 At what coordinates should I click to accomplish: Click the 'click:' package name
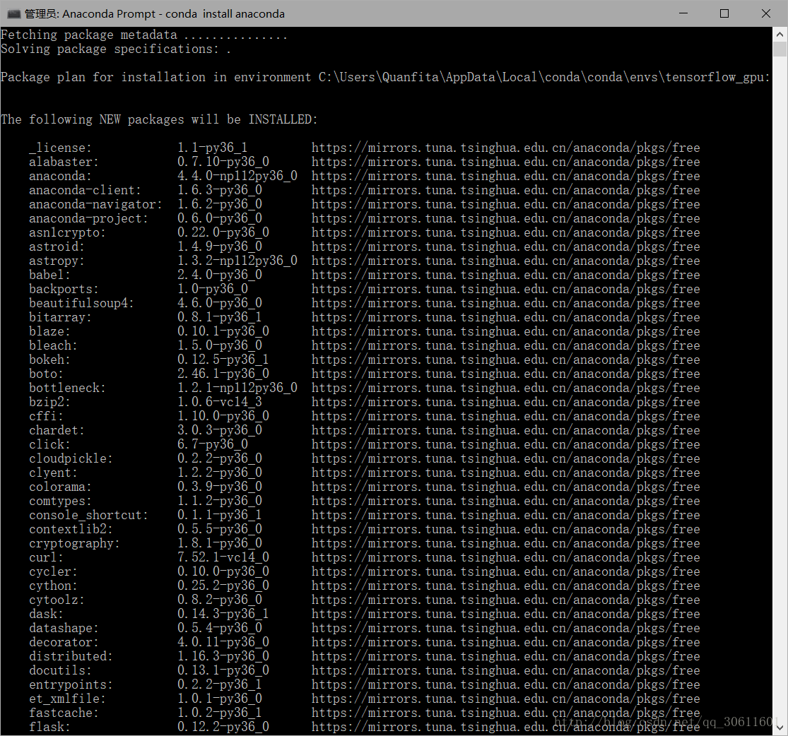[49, 444]
